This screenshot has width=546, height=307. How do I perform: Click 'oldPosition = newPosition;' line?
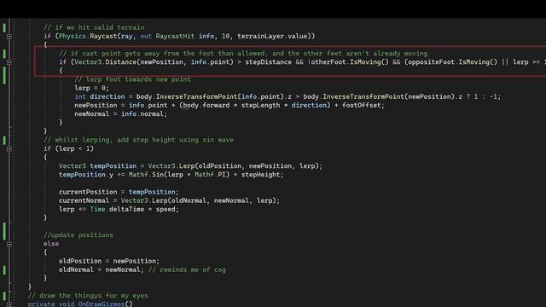click(109, 261)
